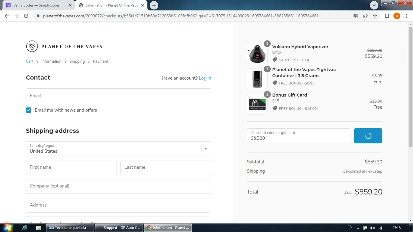Click the Bonus Gift Card thumbnail
The width and height of the screenshot is (413, 232).
coord(257,104)
